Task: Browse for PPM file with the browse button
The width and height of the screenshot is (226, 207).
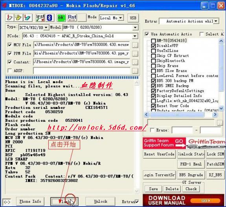Action: tap(135, 54)
